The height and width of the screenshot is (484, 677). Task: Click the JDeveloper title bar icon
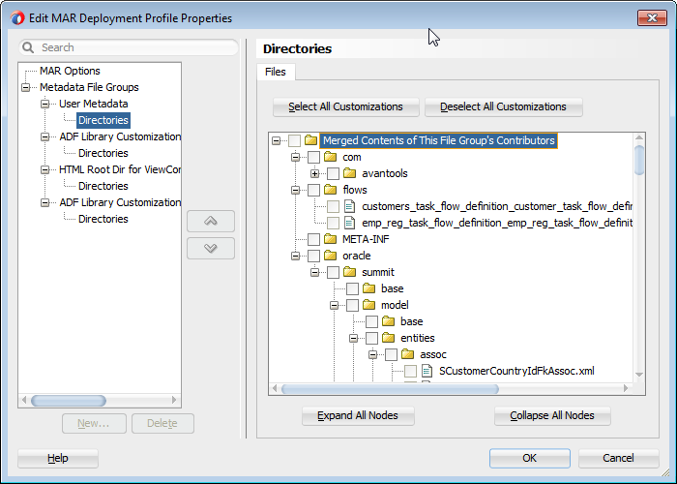click(17, 18)
